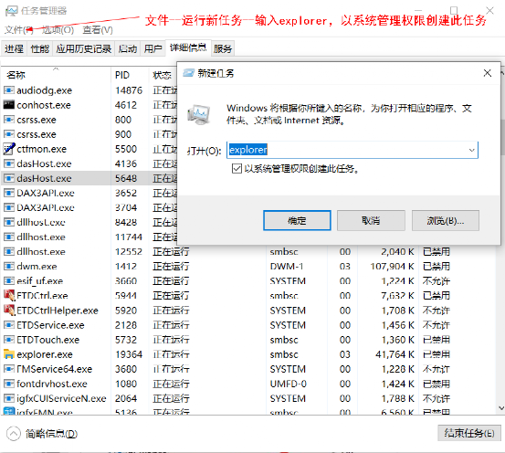Click the fontdrvhost.exe icon
The height and width of the screenshot is (453, 505).
point(9,384)
